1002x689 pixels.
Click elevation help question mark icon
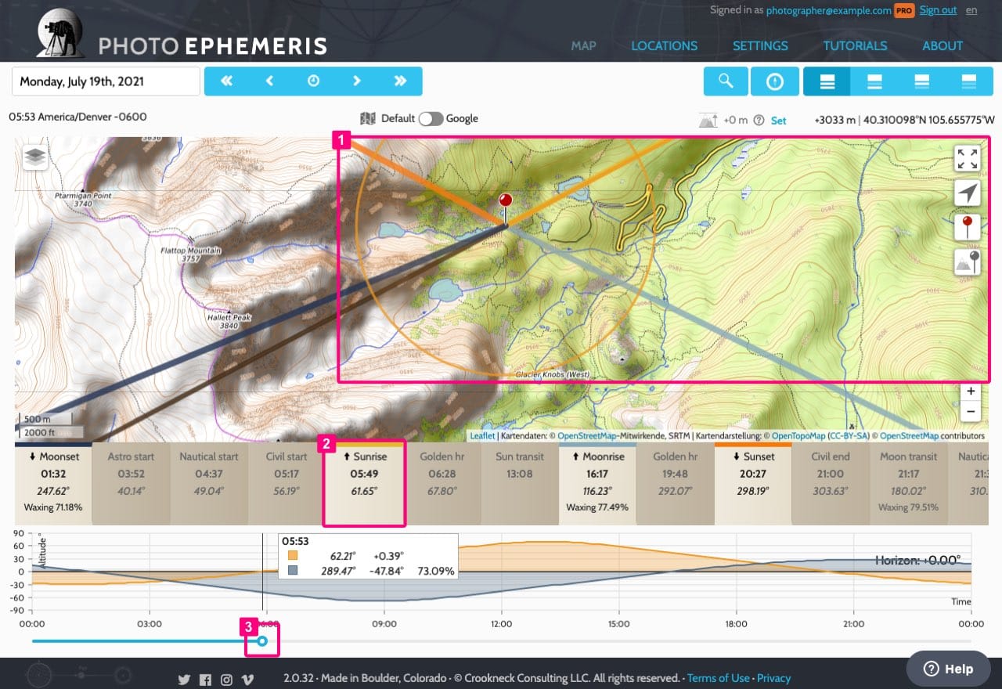pos(758,121)
